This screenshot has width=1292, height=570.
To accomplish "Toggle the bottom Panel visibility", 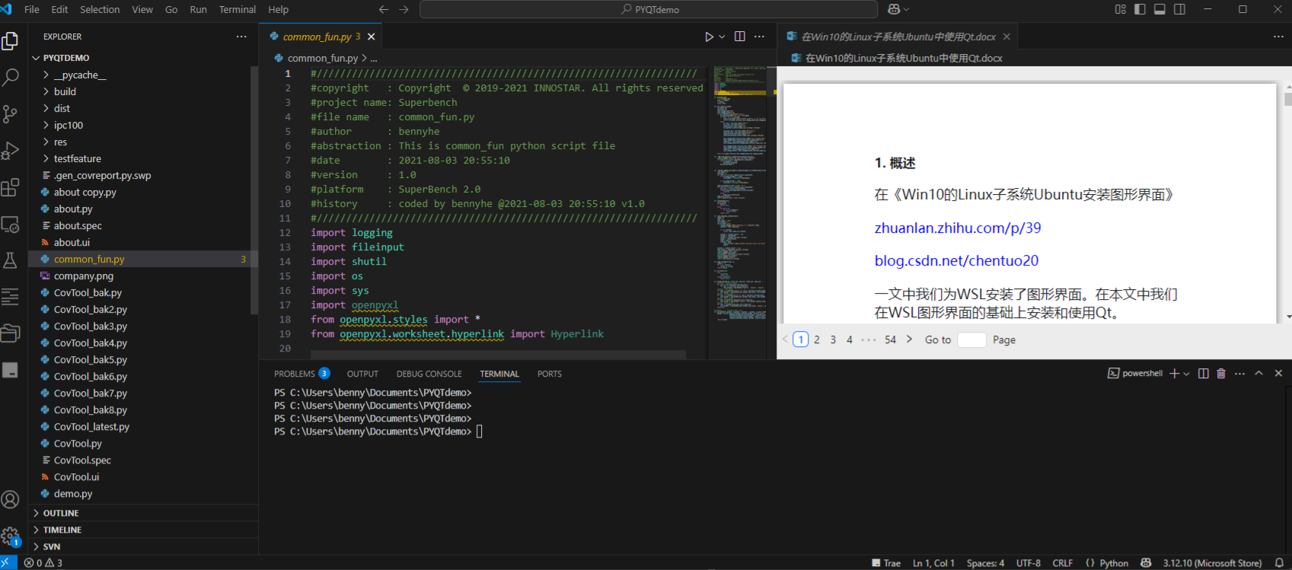I will pyautogui.click(x=1160, y=9).
